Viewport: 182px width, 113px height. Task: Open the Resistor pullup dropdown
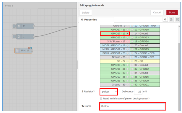(109, 92)
